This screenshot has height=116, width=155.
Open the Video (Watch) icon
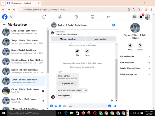[x=76, y=17]
